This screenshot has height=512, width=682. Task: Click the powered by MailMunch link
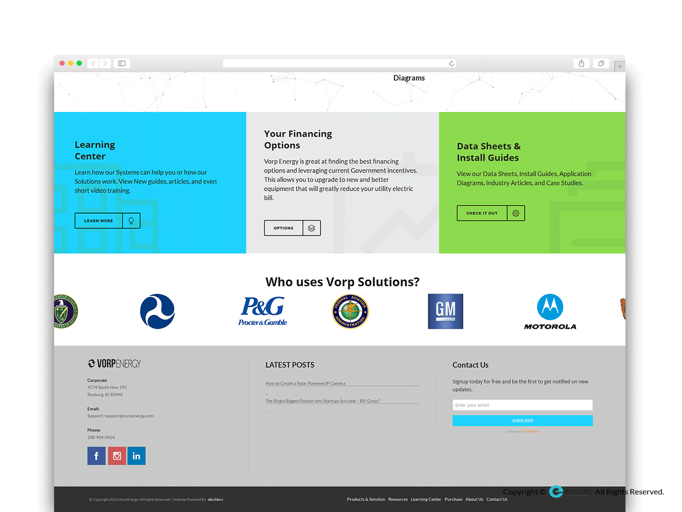(x=523, y=432)
